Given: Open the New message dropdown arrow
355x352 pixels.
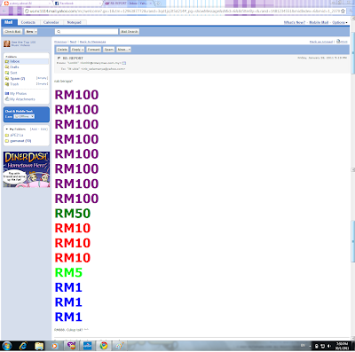Looking at the screenshot, I should 35,32.
